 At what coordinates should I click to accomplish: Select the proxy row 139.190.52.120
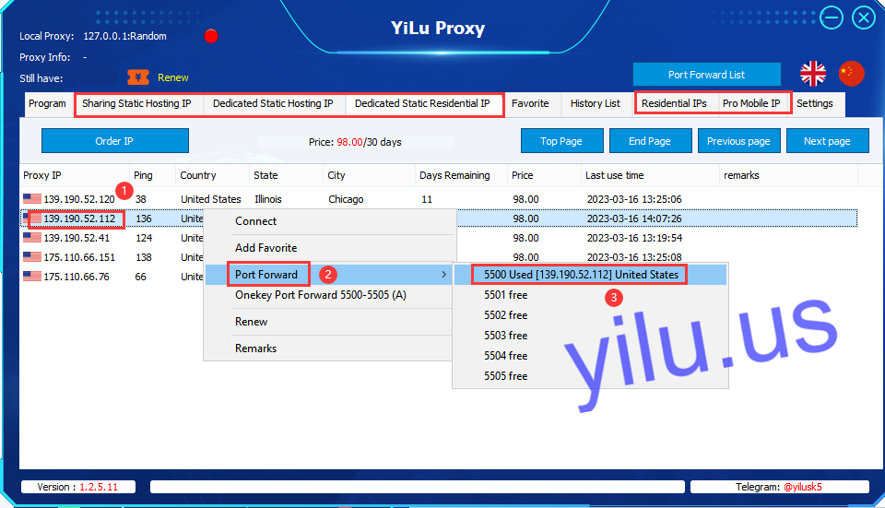pyautogui.click(x=439, y=199)
